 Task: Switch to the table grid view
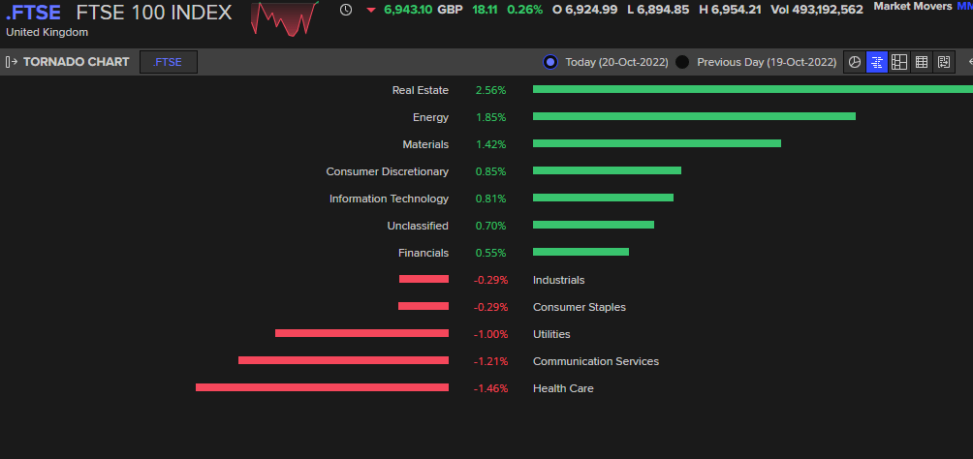[x=922, y=62]
